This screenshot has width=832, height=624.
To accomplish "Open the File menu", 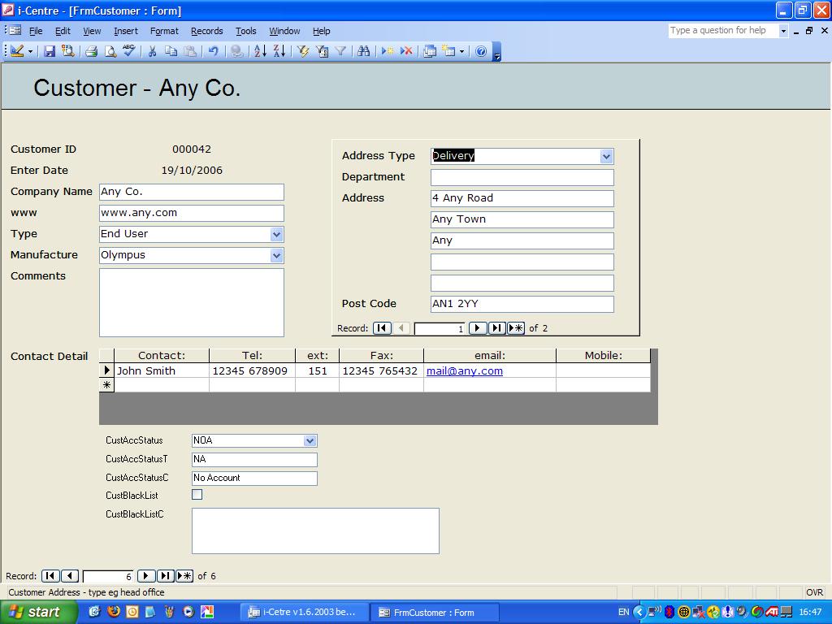I will 36,31.
